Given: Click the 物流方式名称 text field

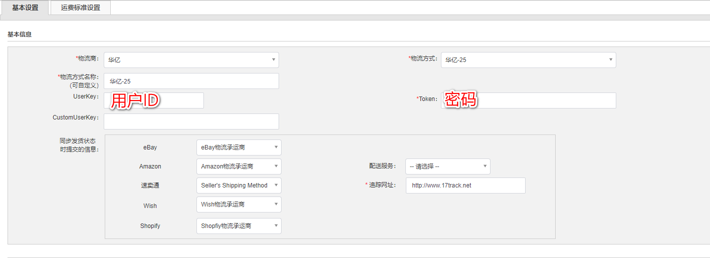Looking at the screenshot, I should click(191, 81).
